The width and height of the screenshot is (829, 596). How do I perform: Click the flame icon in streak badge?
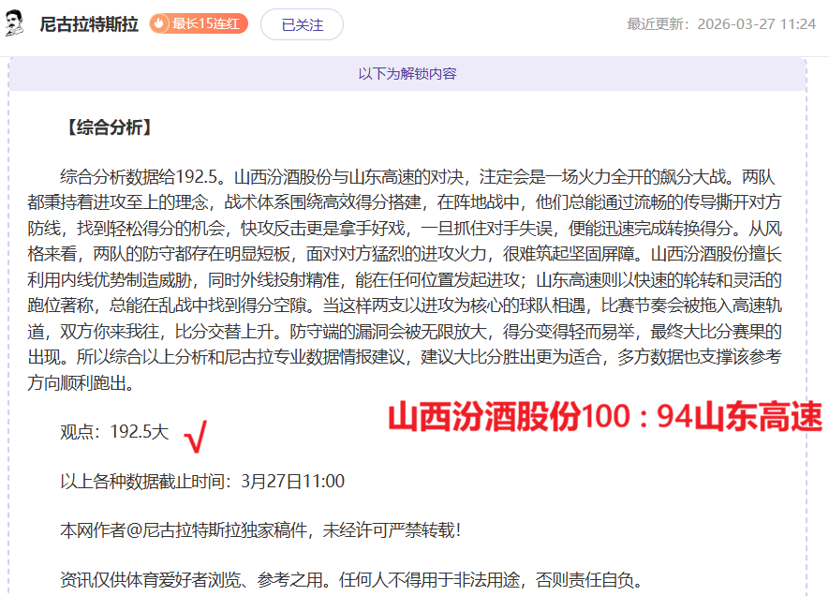click(160, 24)
